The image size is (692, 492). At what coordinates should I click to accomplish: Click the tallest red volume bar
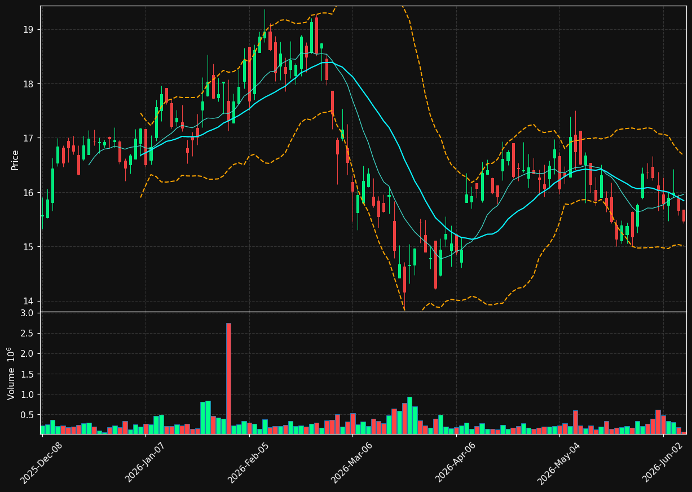point(228,378)
